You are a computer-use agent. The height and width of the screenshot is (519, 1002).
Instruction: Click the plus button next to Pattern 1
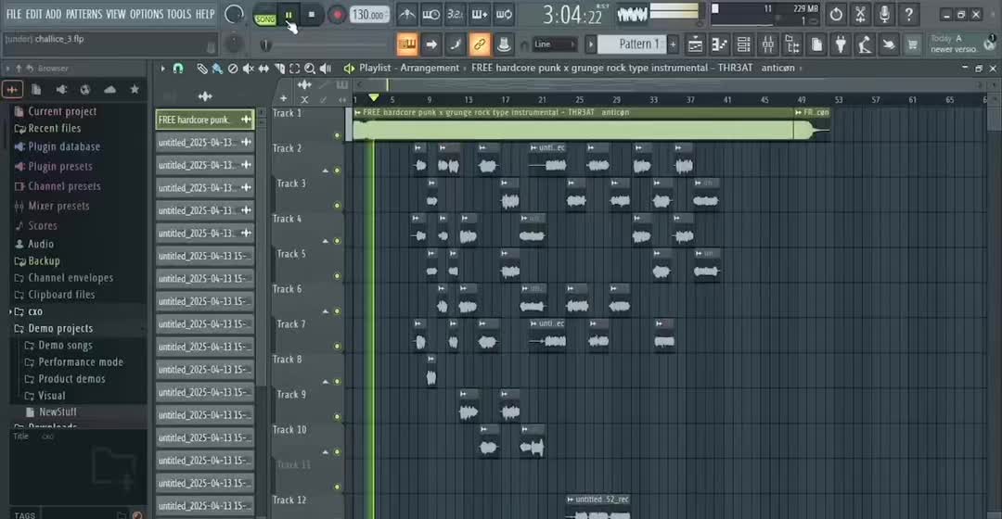coord(673,44)
